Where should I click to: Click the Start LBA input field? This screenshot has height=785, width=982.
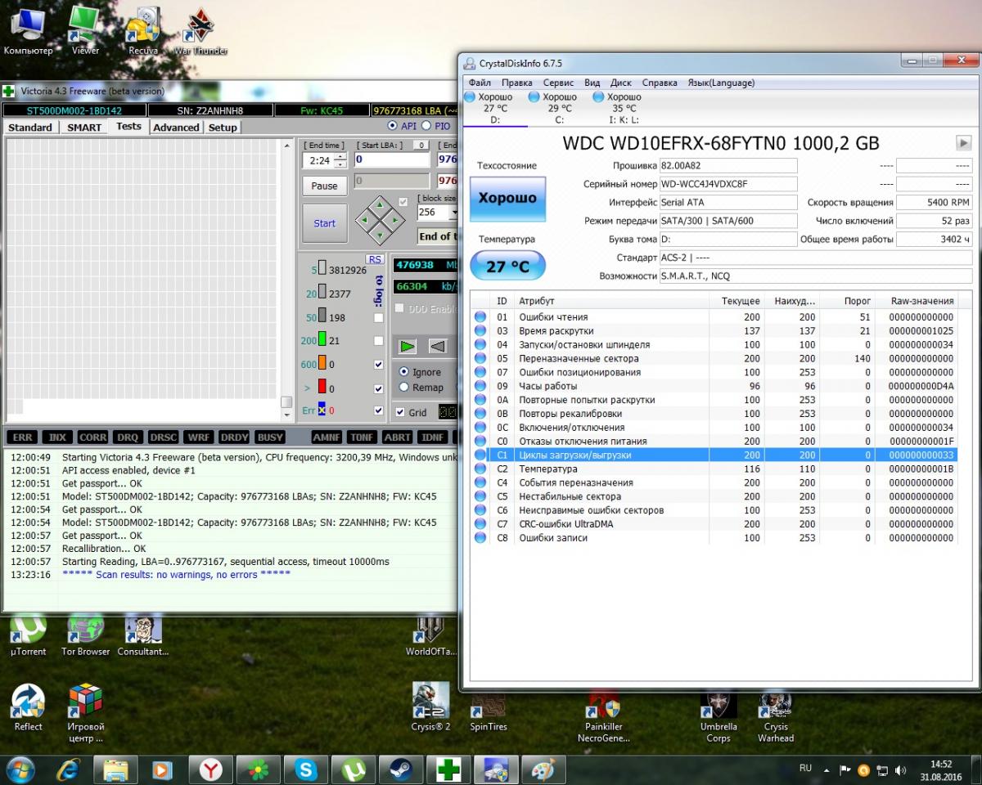(392, 159)
